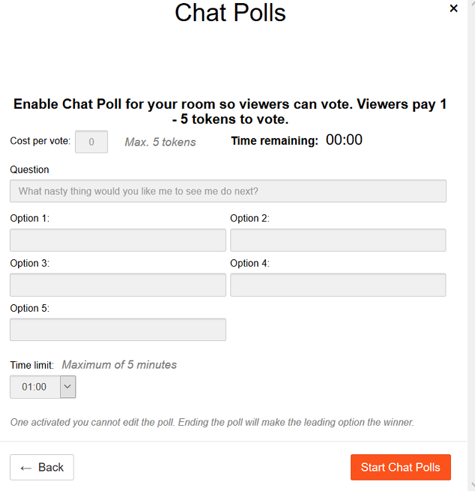This screenshot has width=475, height=491.
Task: Expand the Time limit dropdown arrow
Action: (67, 387)
